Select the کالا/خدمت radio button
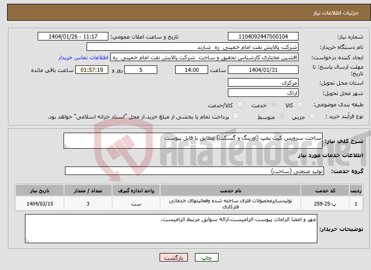This screenshot has height=270, width=371. click(x=240, y=104)
